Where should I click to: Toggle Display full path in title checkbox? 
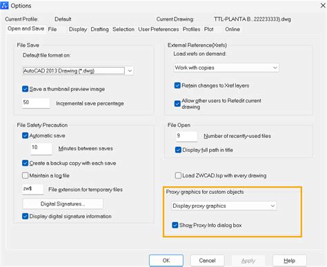point(178,150)
